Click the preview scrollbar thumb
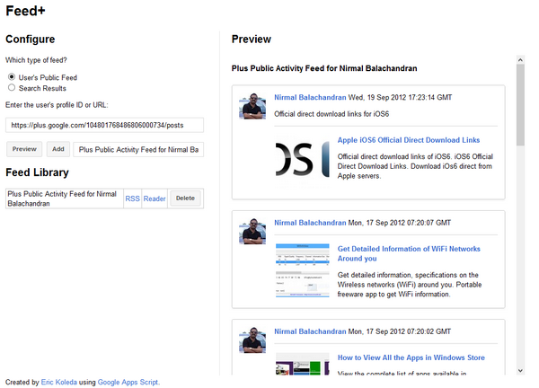539x388 pixels. click(x=520, y=105)
